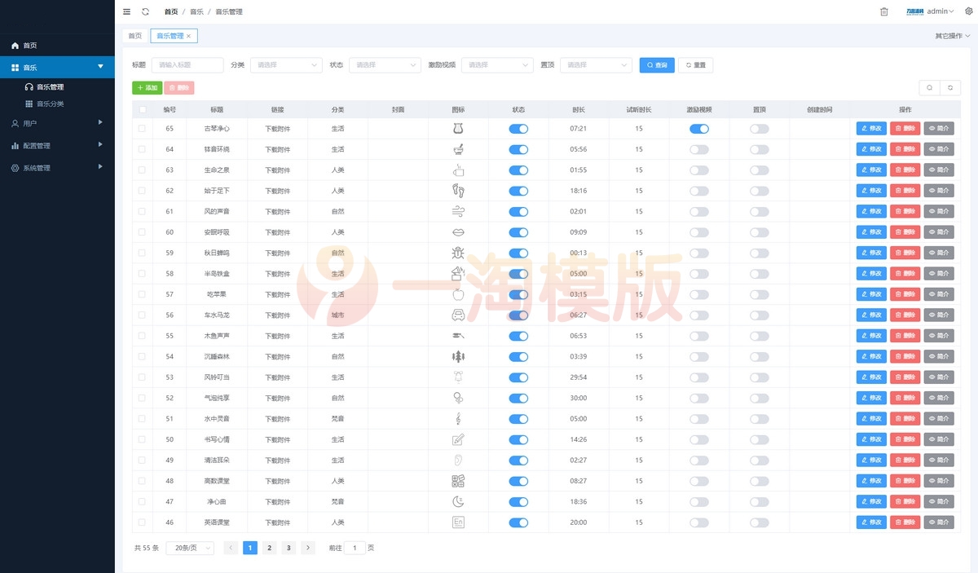The width and height of the screenshot is (978, 573).
Task: Toggle 状态 switch for 风的声音
Action: [518, 212]
